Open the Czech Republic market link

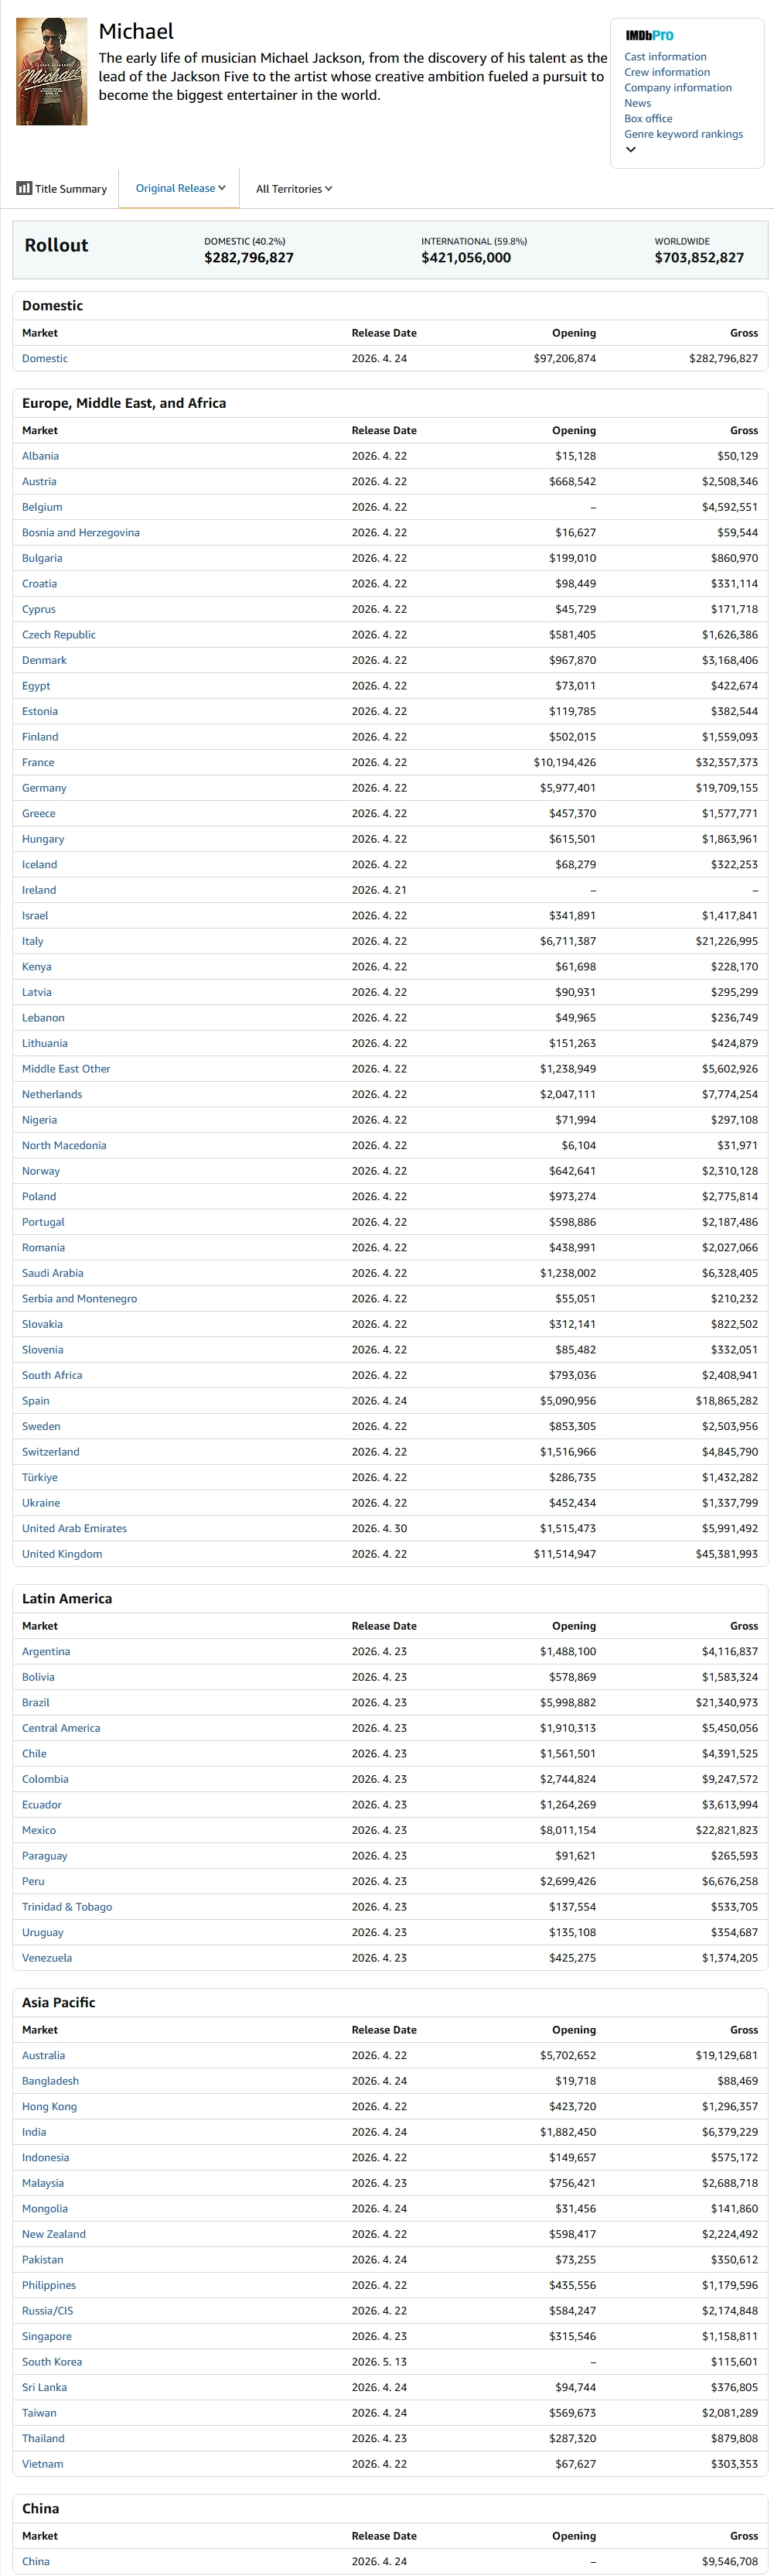[59, 635]
